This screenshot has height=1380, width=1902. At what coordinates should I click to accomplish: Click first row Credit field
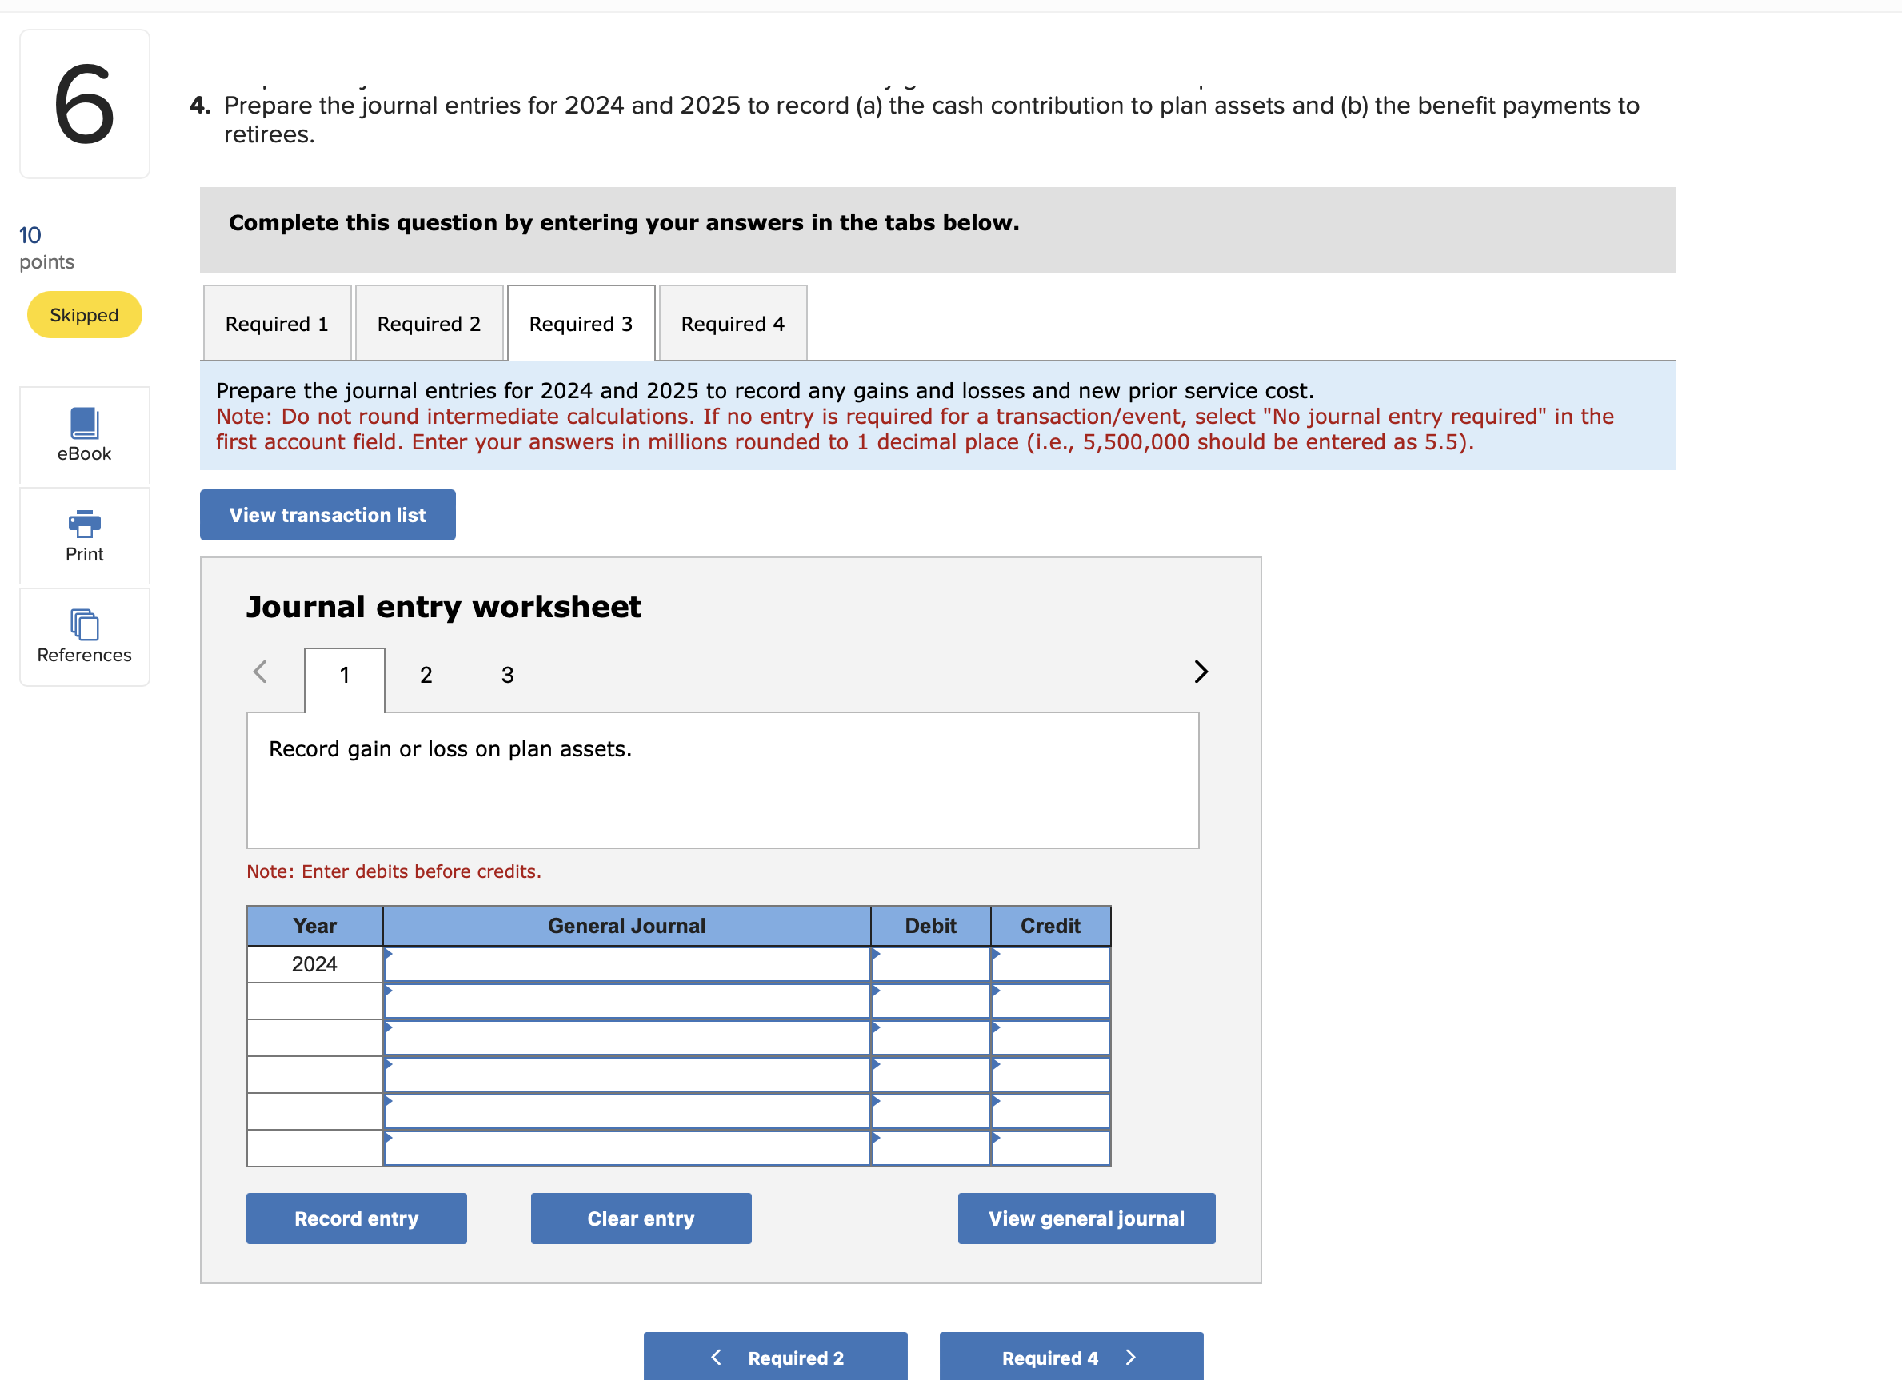click(1050, 964)
